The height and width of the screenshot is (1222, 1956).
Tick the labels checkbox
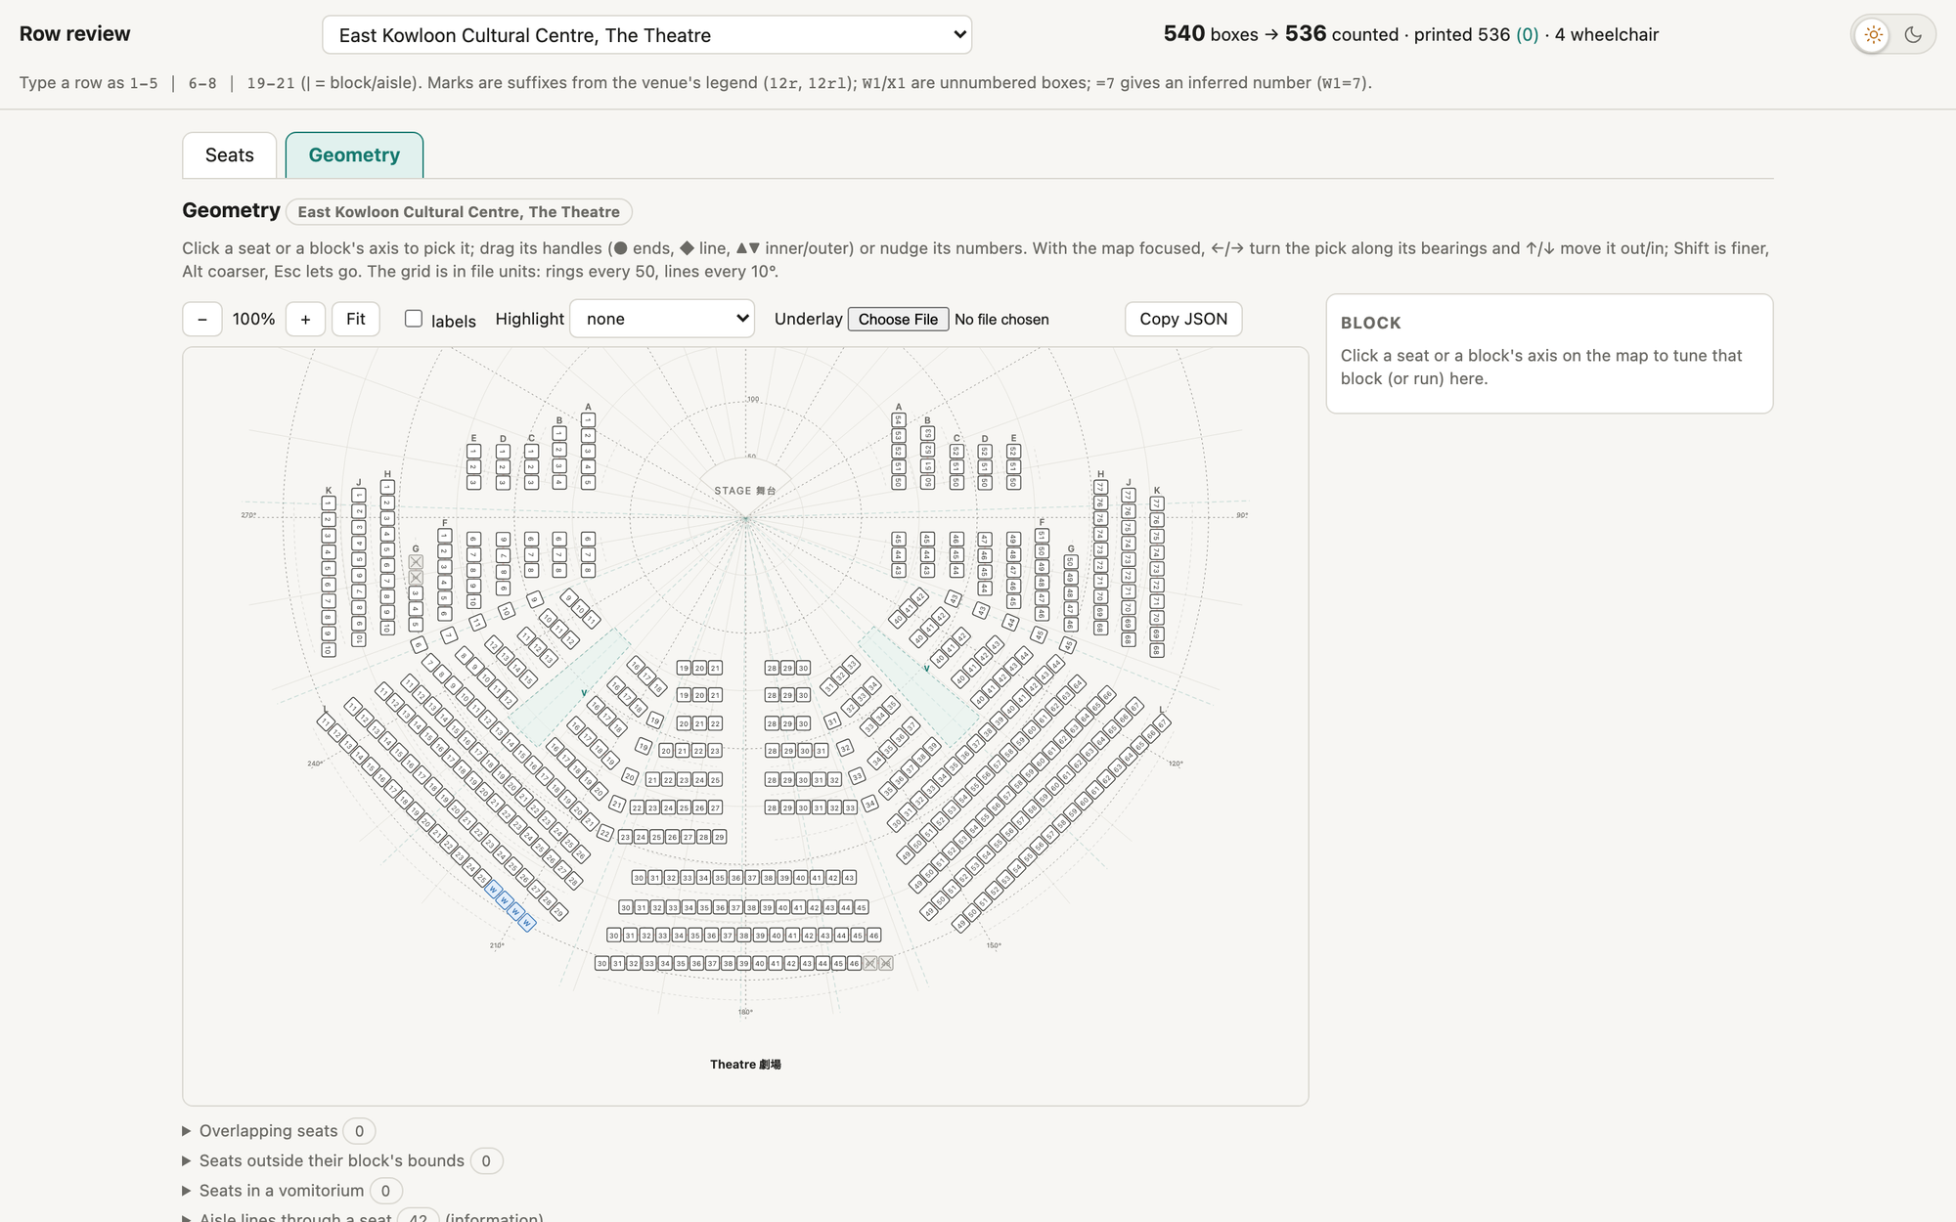pos(414,319)
